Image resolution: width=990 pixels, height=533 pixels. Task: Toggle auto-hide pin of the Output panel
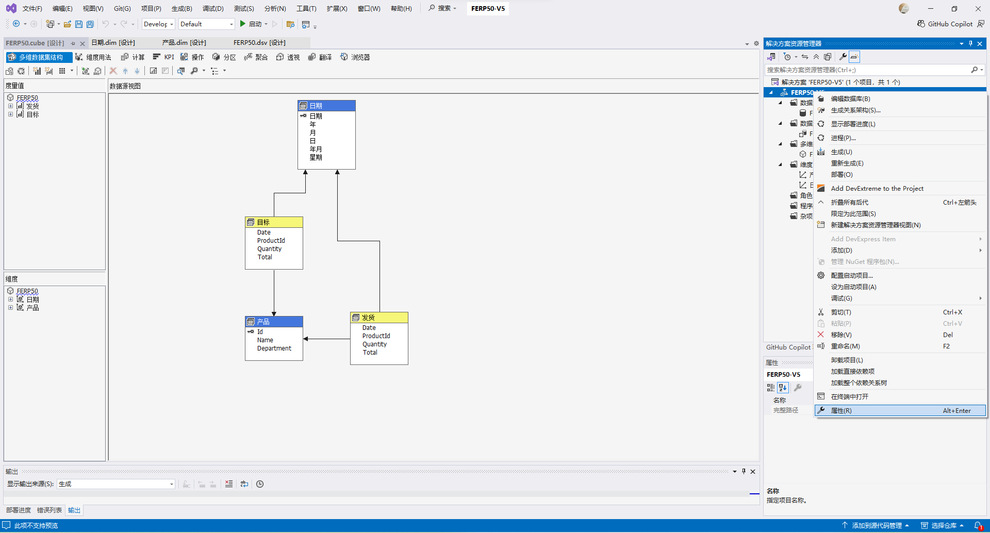coord(744,471)
